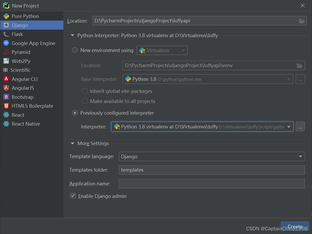Collapse the More Settings section
This screenshot has width=312, height=234.
pos(72,143)
